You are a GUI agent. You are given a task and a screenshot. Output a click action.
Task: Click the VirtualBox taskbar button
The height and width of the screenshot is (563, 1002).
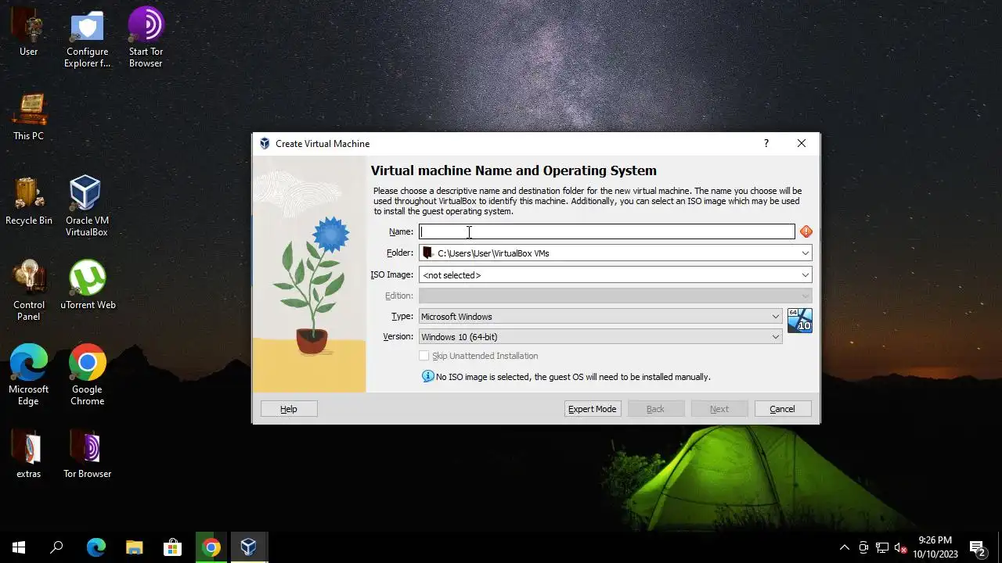(249, 547)
